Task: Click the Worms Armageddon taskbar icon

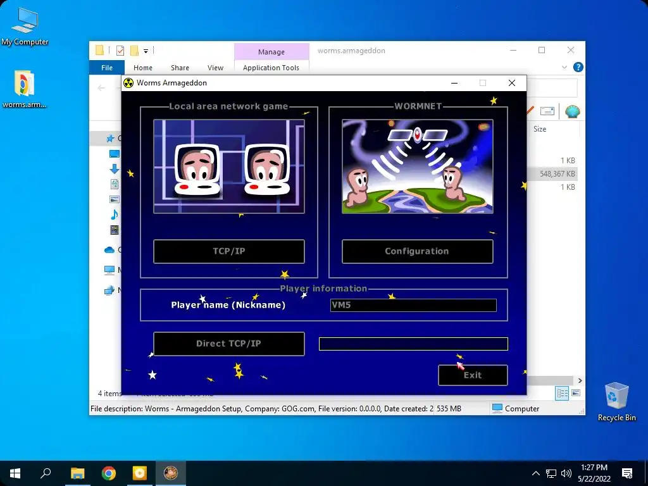Action: point(171,473)
